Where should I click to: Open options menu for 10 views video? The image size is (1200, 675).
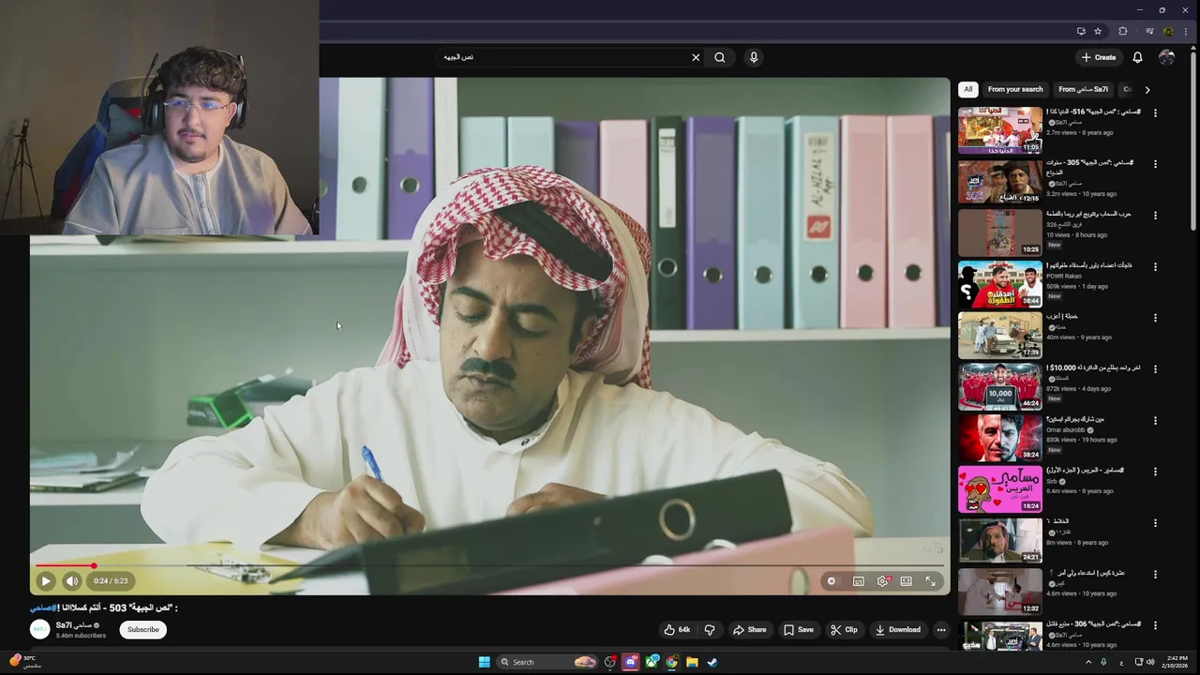[1155, 216]
